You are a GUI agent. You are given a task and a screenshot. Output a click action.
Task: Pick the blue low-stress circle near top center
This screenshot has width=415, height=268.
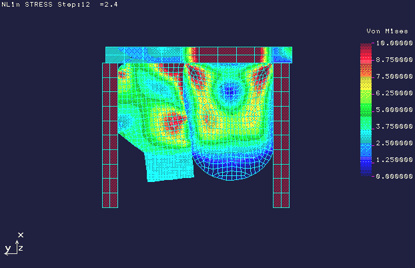232,90
